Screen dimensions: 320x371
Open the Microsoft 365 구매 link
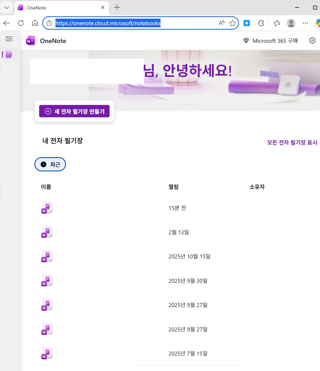tap(275, 41)
